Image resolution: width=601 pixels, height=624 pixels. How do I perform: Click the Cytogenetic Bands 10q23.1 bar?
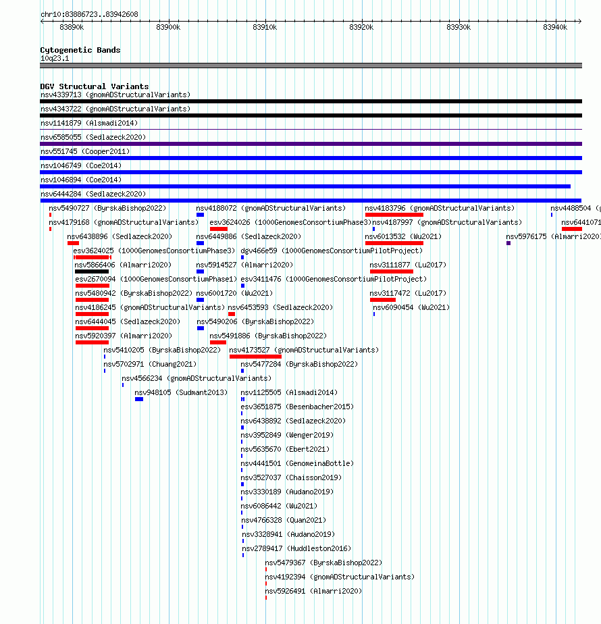pyautogui.click(x=311, y=66)
